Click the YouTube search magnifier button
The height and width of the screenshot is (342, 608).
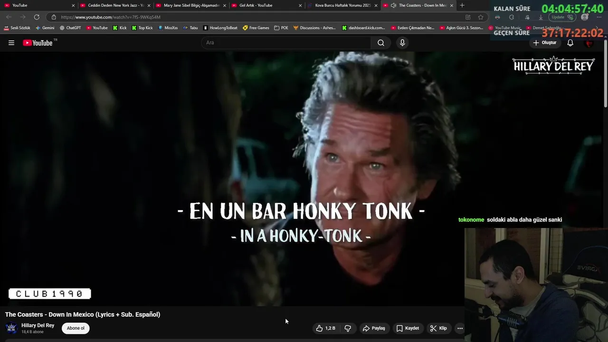click(381, 43)
